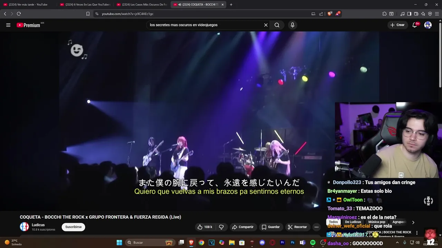Click the share page icon in address bar
The height and width of the screenshot is (248, 442).
(x=321, y=14)
